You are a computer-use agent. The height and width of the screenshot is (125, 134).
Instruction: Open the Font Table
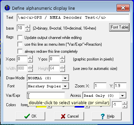point(119,27)
